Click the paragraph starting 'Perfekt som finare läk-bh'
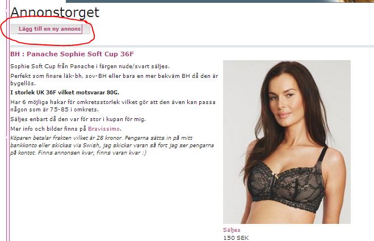 [114, 80]
